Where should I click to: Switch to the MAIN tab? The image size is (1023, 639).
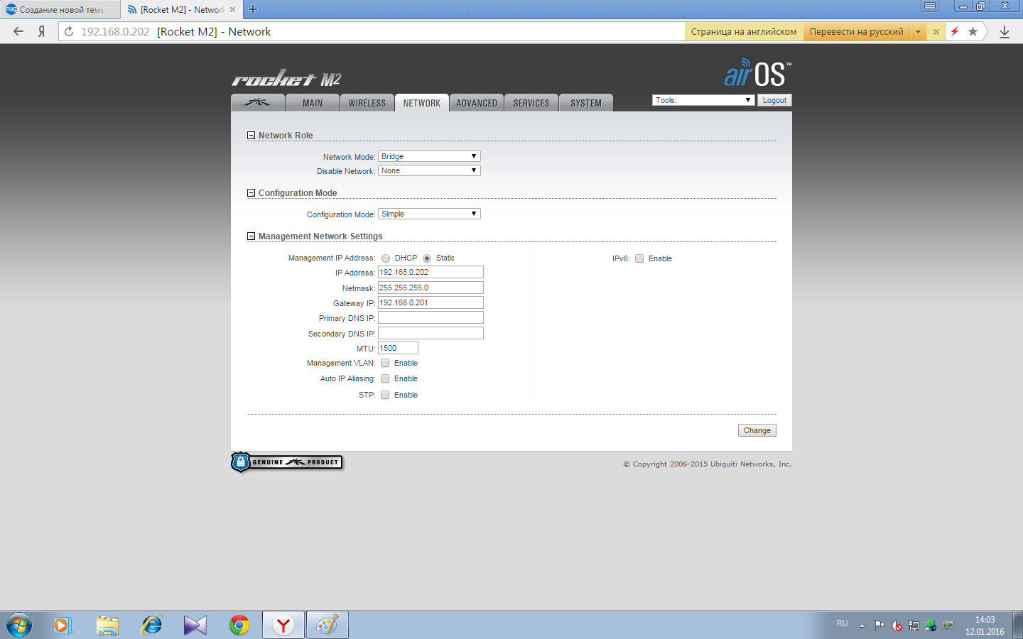pyautogui.click(x=313, y=103)
